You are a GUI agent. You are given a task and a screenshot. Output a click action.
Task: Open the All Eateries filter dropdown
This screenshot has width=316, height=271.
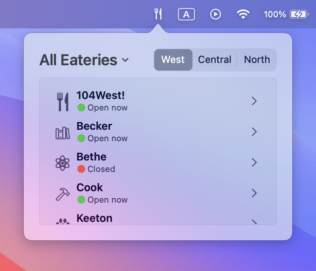point(84,60)
